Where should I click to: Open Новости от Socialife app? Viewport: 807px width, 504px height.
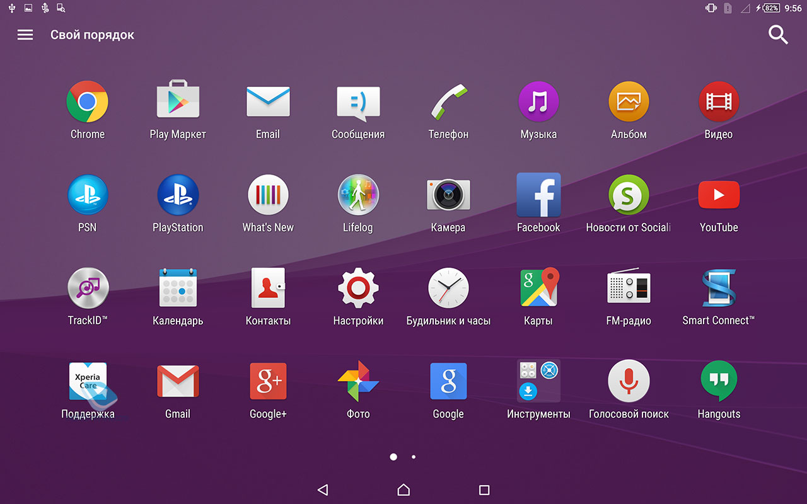click(x=629, y=195)
